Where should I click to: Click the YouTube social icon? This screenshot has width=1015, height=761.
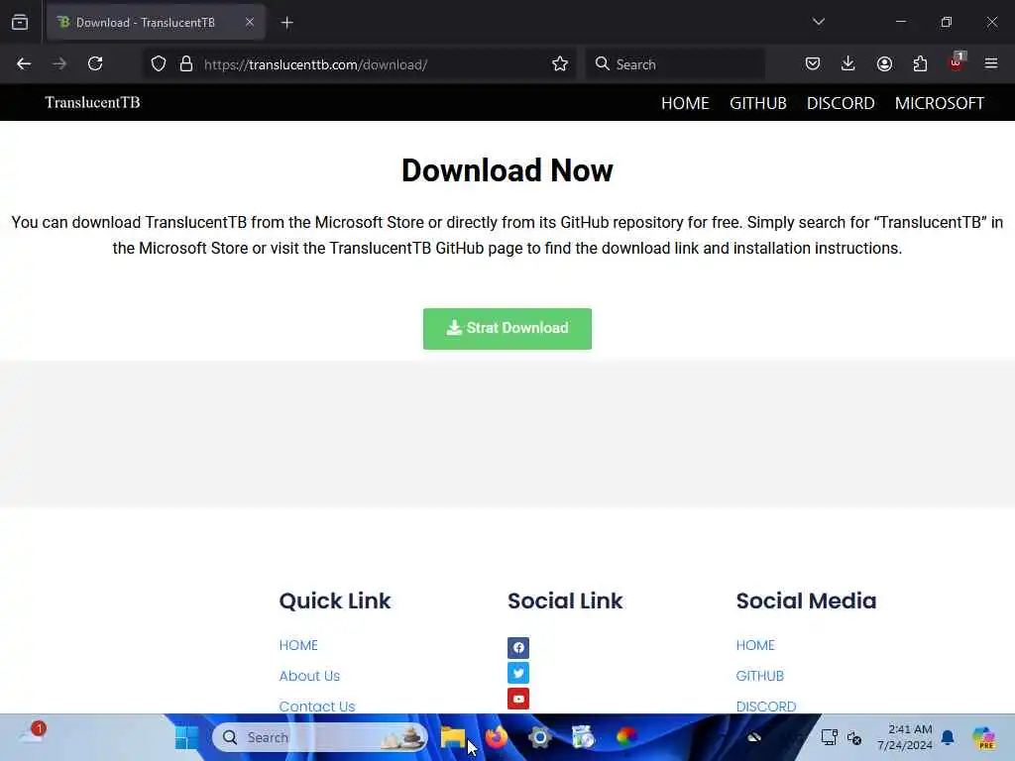point(517,699)
